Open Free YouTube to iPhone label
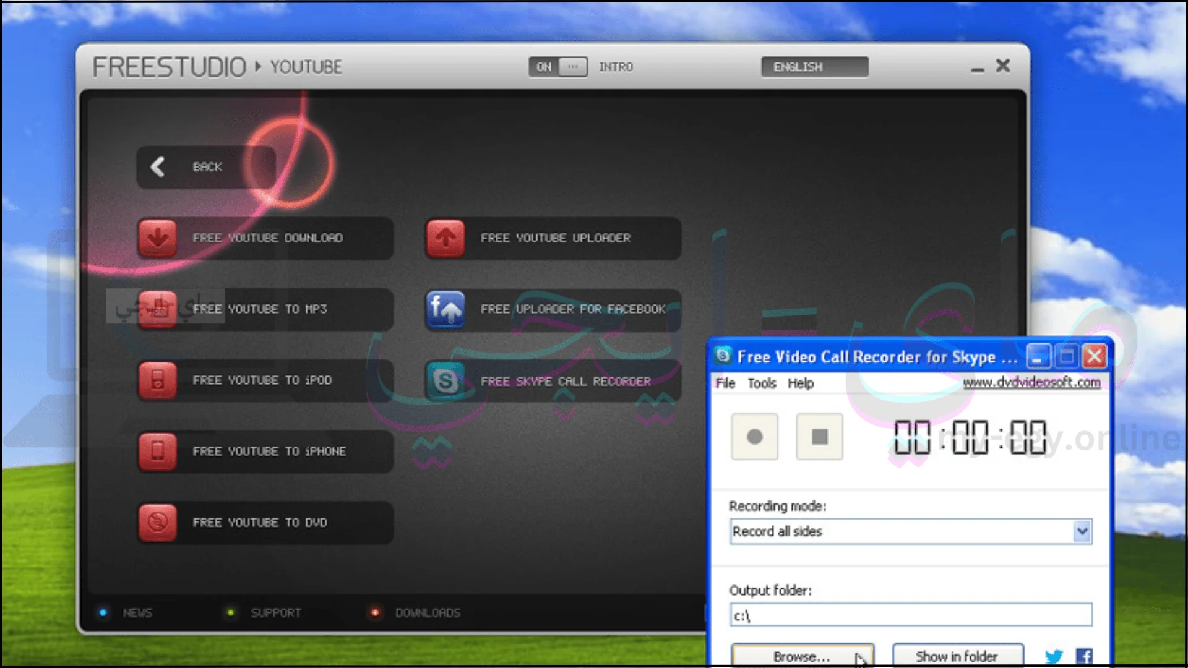1188x668 pixels. point(269,452)
